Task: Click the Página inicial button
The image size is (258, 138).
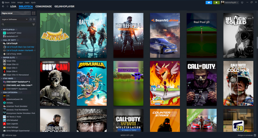Action: click(16, 13)
